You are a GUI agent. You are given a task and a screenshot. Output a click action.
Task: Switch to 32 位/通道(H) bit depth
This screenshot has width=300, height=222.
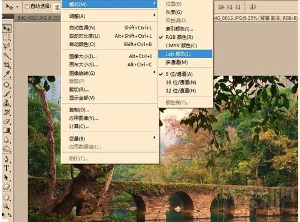[x=185, y=91]
